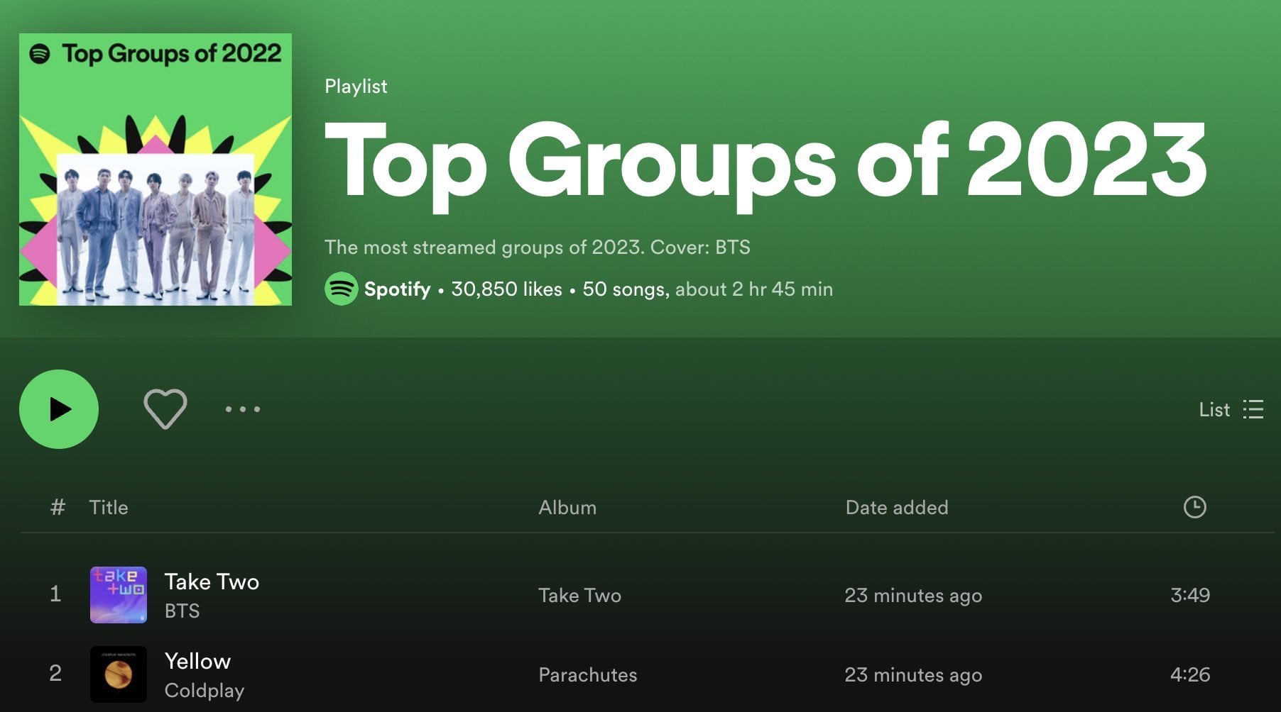The width and height of the screenshot is (1281, 712).
Task: Click track number 2
Action: [x=55, y=674]
